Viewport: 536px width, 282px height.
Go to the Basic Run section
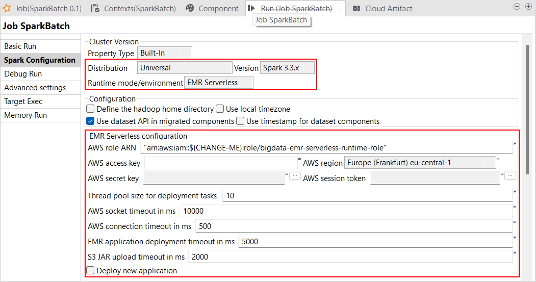[x=20, y=46]
